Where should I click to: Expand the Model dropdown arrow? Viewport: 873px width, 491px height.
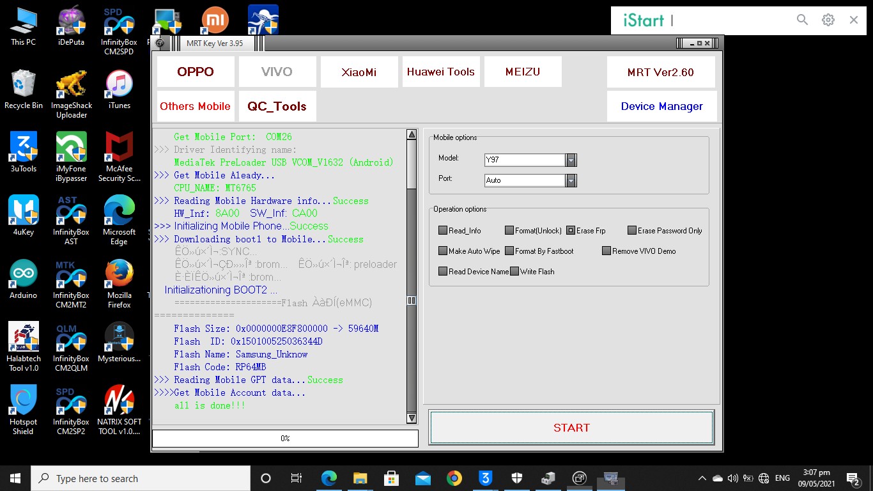coord(571,160)
